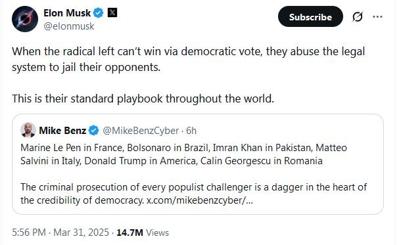Click the quoted text listing Marine Le Pen
The width and height of the screenshot is (401, 245).
183,154
